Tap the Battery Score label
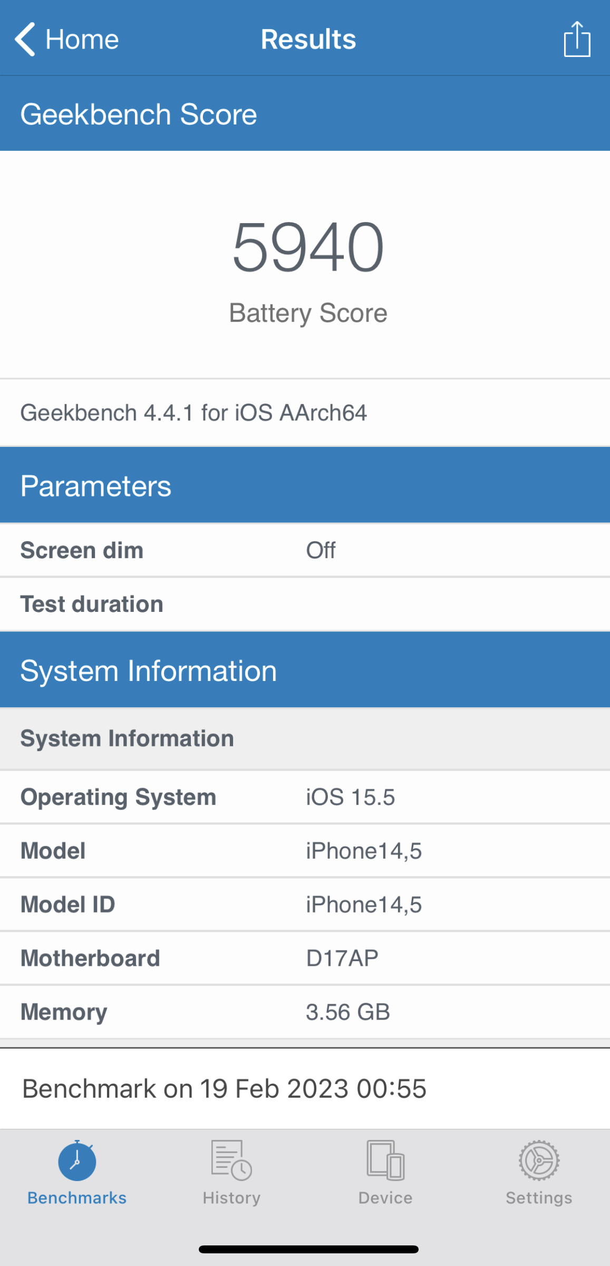Screen dimensions: 610x1266 tap(308, 313)
